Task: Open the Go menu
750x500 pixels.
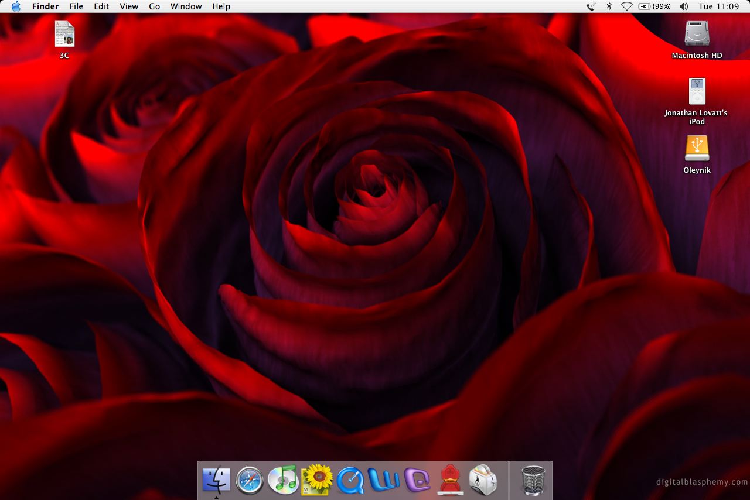Action: pos(154,6)
